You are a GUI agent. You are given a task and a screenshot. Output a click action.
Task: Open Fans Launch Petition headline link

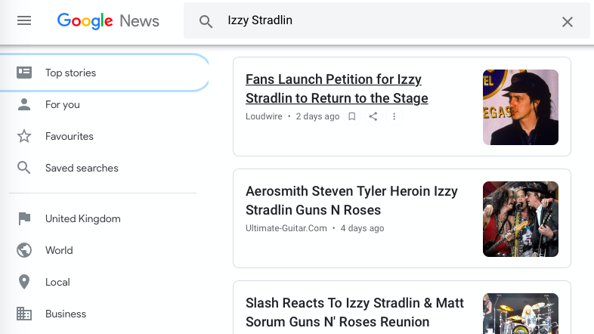click(x=336, y=88)
